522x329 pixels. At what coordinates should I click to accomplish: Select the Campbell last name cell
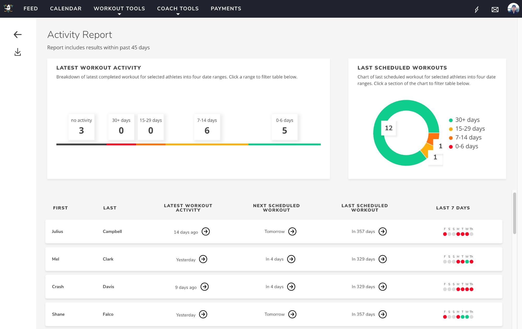coord(112,231)
